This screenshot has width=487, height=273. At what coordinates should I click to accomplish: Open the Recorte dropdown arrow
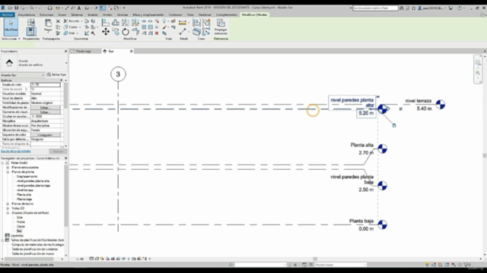tap(82, 21)
